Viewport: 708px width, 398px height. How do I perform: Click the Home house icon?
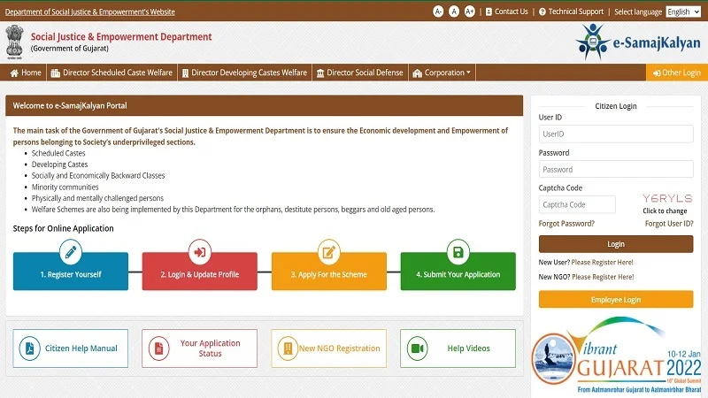(14, 73)
